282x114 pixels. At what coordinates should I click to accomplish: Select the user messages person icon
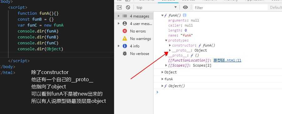point(125,23)
